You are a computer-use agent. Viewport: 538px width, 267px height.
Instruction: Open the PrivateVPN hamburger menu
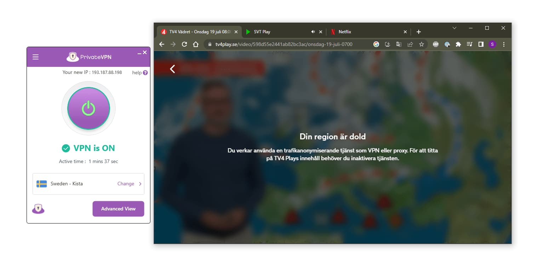click(x=35, y=57)
